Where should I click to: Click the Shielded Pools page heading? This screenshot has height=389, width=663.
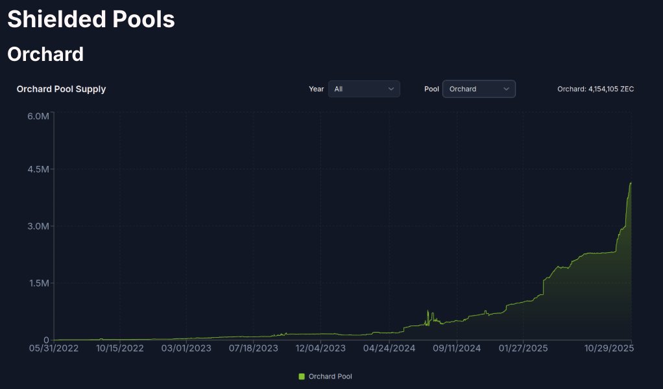click(91, 19)
